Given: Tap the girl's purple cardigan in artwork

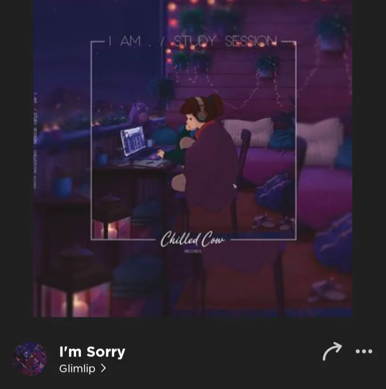Looking at the screenshot, I should [211, 166].
